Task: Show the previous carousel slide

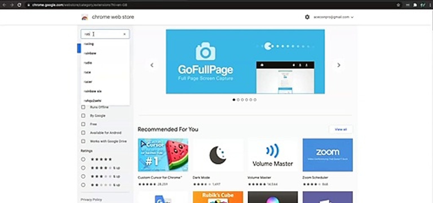Action: pyautogui.click(x=152, y=65)
